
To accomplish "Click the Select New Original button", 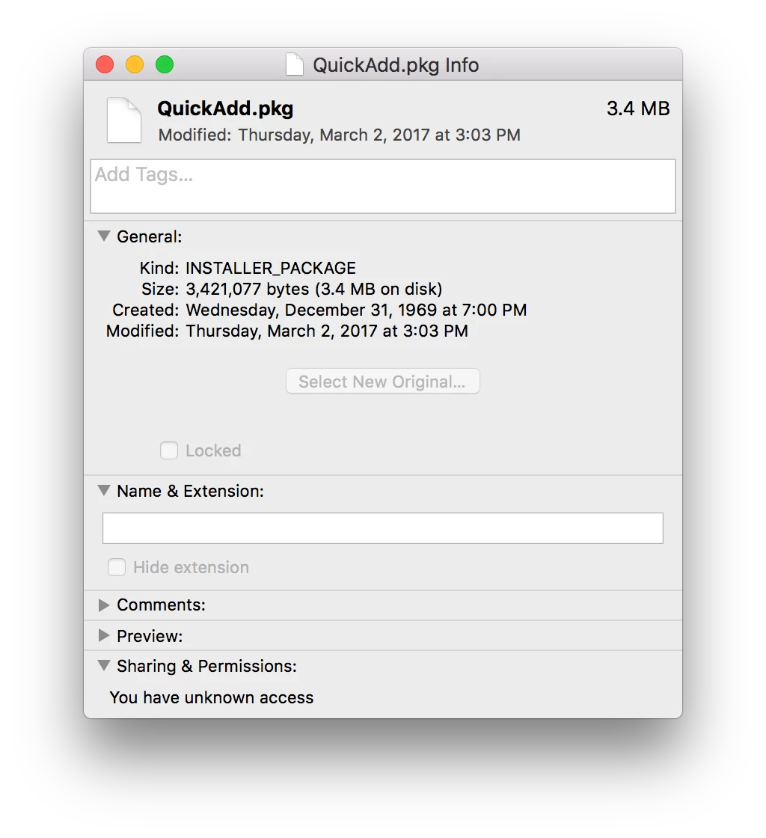I will [382, 381].
